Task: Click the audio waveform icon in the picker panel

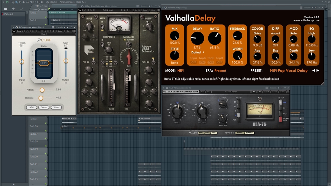Action: point(14,9)
